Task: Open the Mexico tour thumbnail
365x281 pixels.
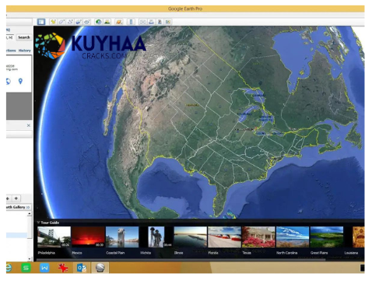Action: (88, 237)
